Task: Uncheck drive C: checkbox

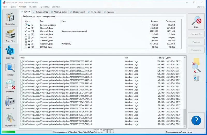Action: (x=26, y=25)
